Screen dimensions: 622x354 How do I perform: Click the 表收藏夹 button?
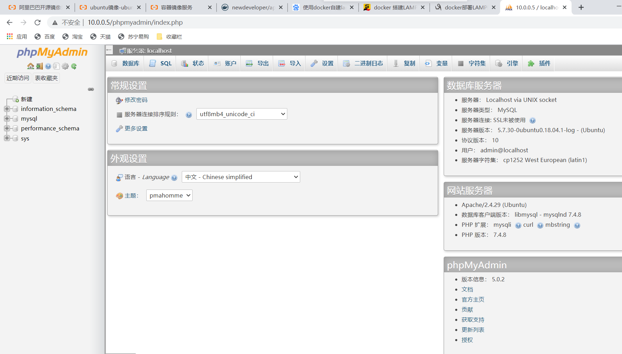coord(46,78)
